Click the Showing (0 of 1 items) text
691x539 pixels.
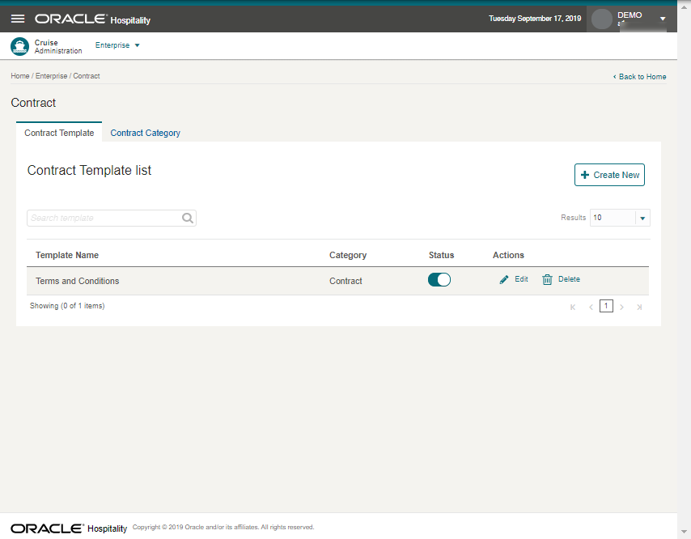click(x=67, y=306)
